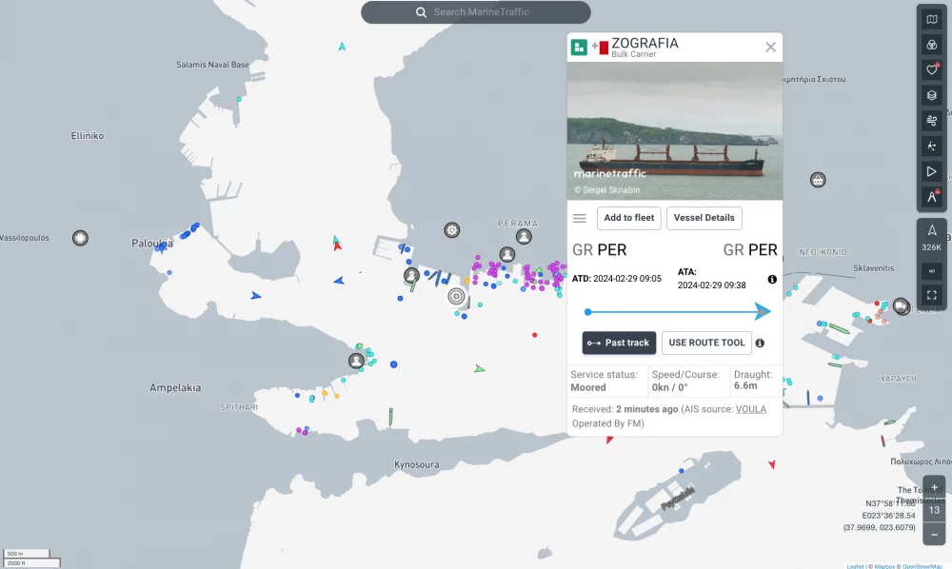Open the map layers panel icon
This screenshot has width=952, height=569.
point(931,19)
